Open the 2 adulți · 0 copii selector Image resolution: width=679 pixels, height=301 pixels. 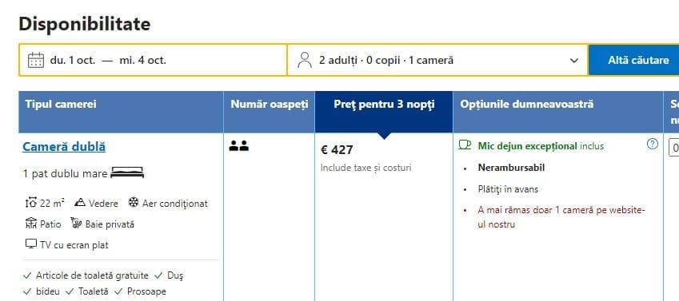coord(437,60)
